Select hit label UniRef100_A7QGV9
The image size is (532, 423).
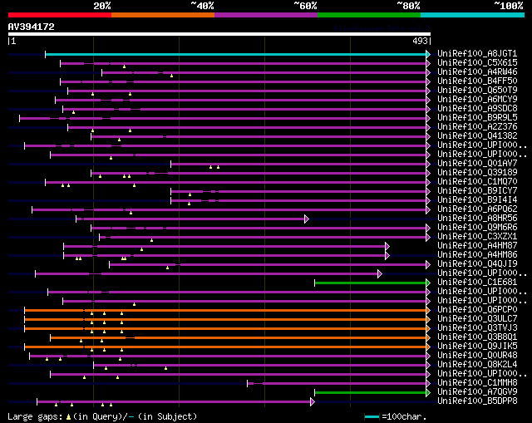pos(477,392)
